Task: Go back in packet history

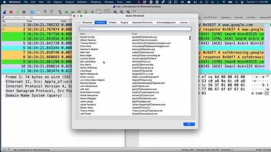Action: pyautogui.click(x=66, y=12)
